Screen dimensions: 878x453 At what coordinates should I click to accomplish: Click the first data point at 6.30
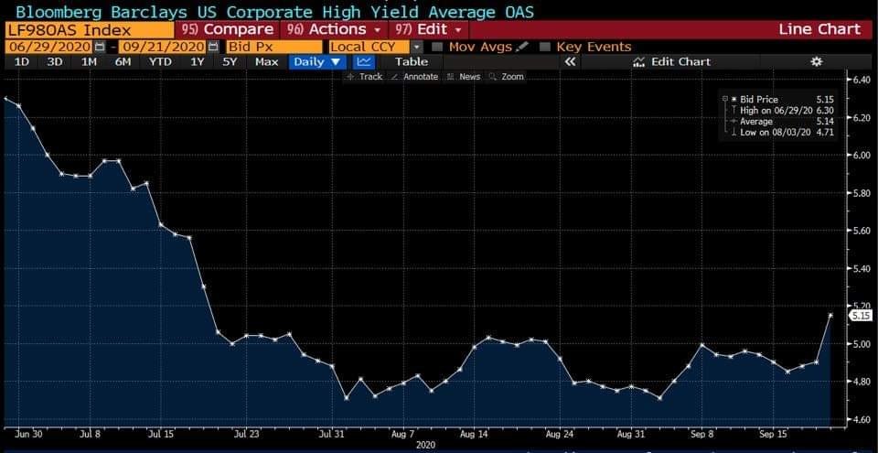tap(5, 99)
